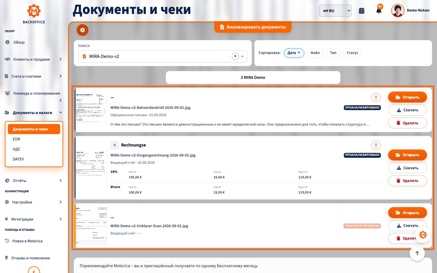Collapse Документы и налоги section
Viewport: 437px width, 273px height.
click(x=33, y=113)
